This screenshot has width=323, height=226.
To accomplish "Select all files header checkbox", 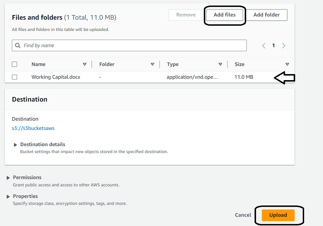I will pos(14,64).
